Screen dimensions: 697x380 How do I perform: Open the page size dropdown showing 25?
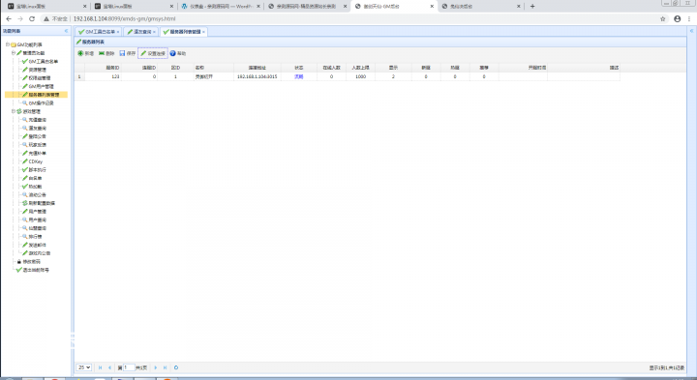(x=84, y=367)
